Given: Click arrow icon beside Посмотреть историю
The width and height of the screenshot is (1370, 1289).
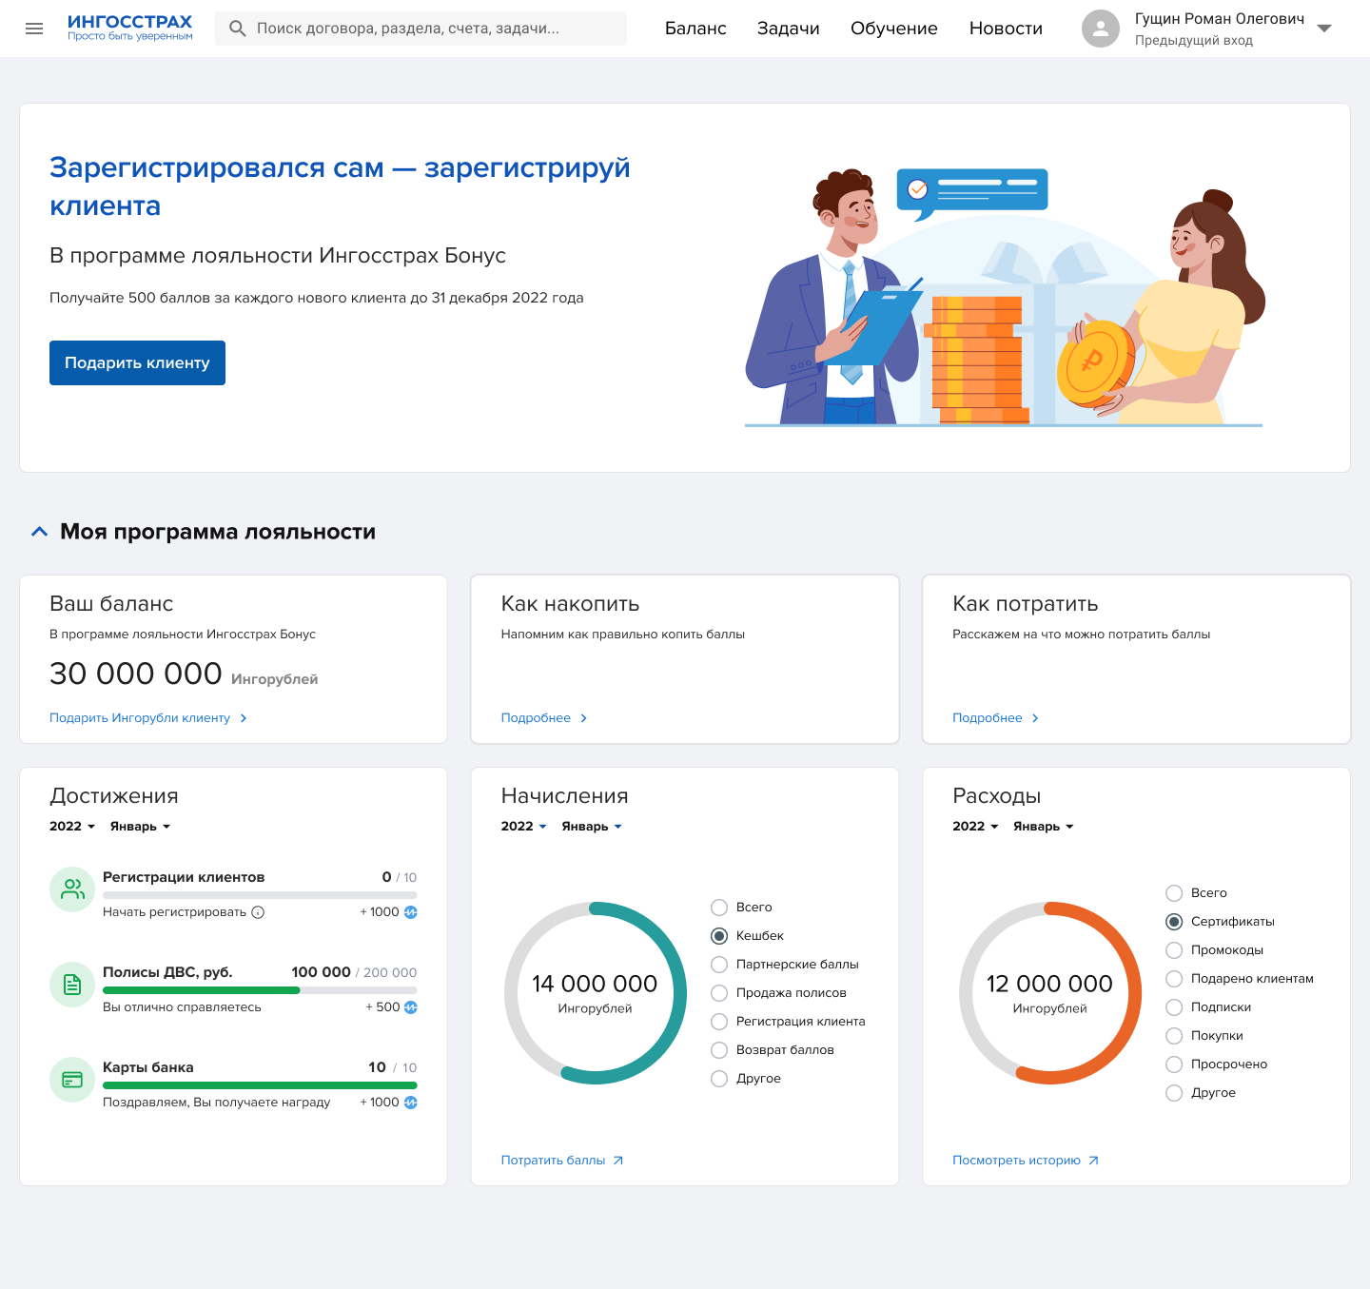Looking at the screenshot, I should click(1093, 1161).
